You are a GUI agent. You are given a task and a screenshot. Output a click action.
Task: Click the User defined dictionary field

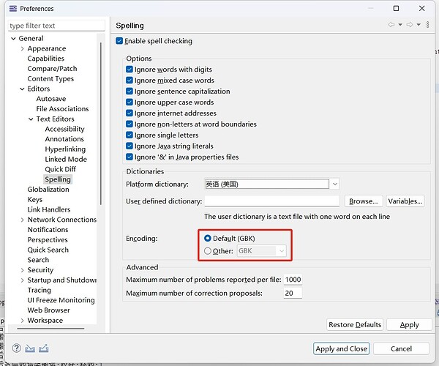(x=272, y=201)
